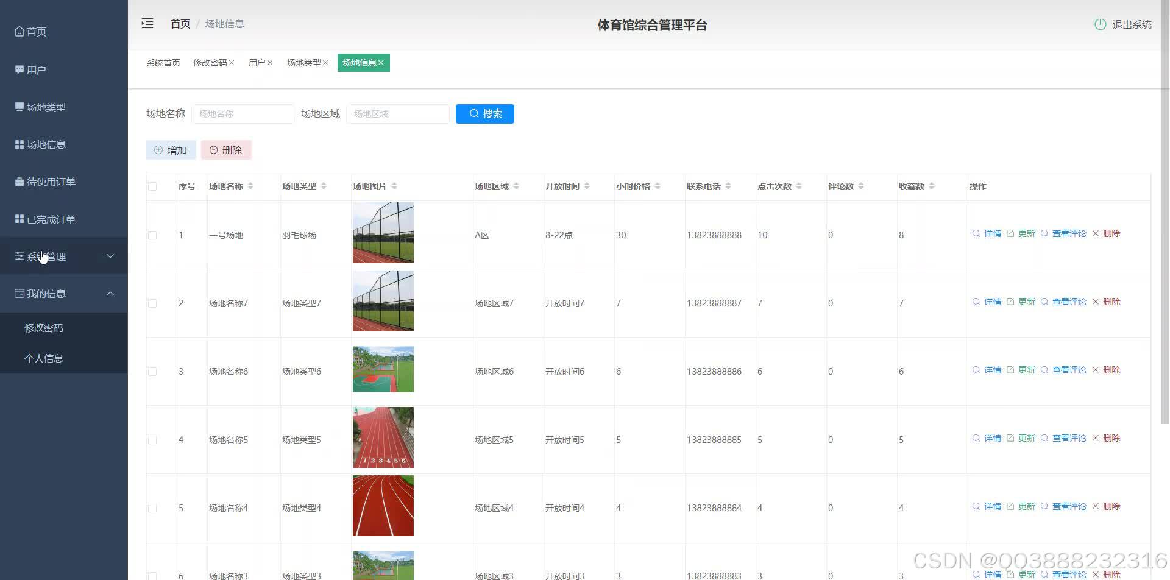Switch to the 用户 tab
Viewport: 1170px width, 580px height.
tap(257, 63)
